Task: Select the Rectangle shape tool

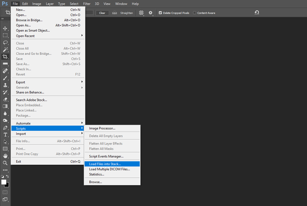Action: pyautogui.click(x=5, y=149)
